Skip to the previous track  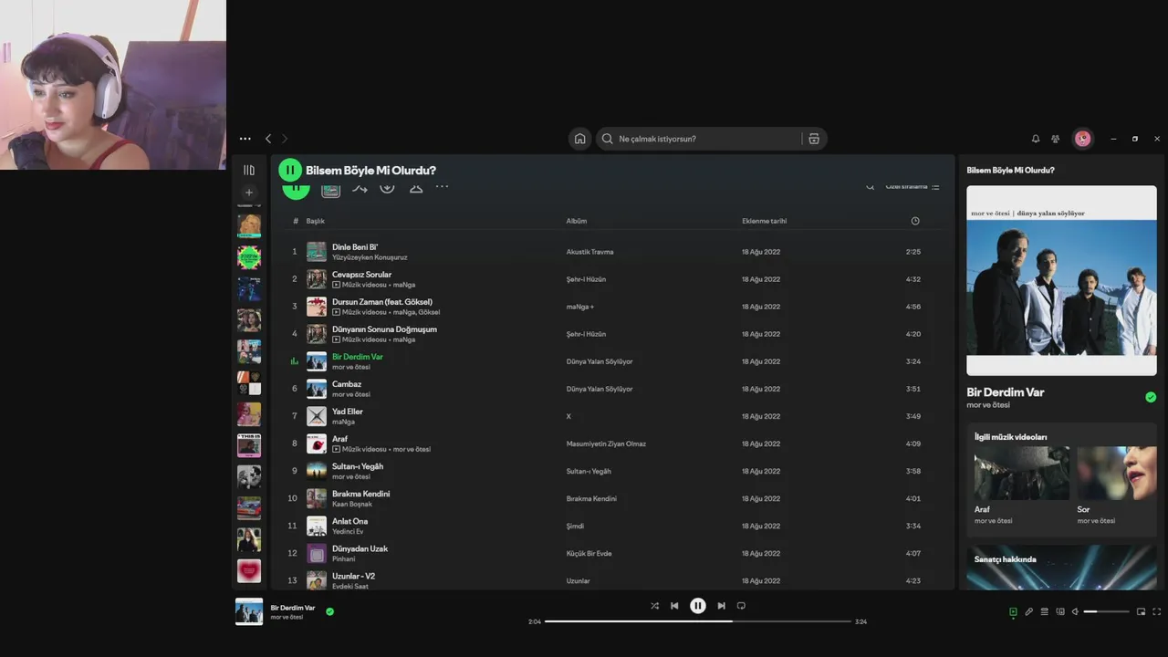point(674,606)
